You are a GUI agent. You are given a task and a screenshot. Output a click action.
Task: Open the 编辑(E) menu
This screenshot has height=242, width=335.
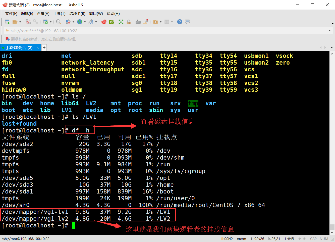pos(27,14)
